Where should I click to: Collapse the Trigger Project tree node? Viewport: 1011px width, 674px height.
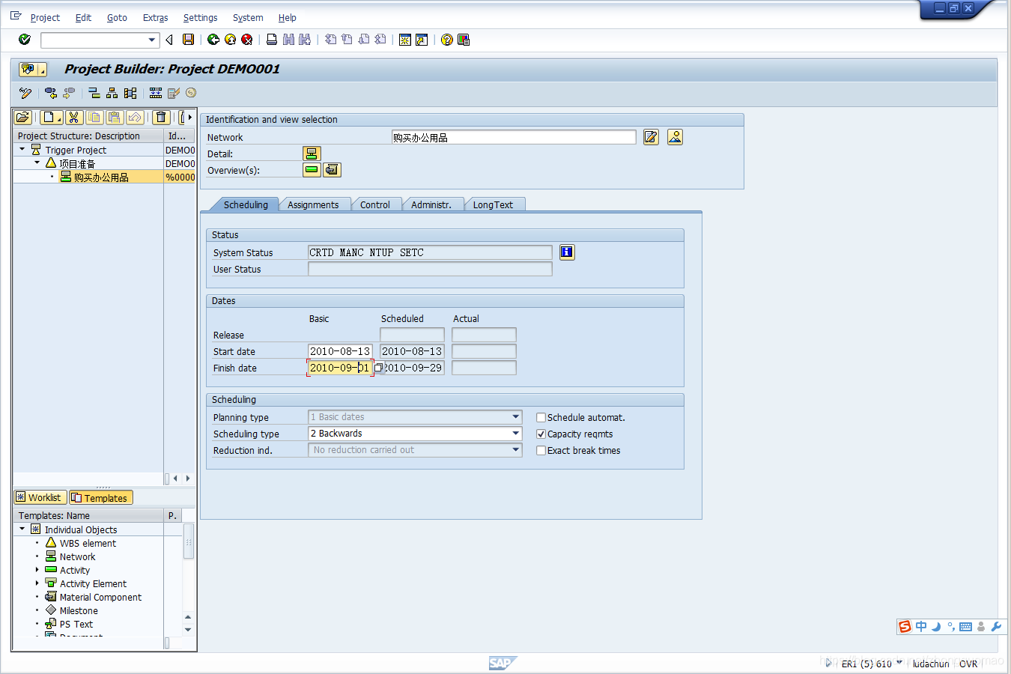pos(22,150)
